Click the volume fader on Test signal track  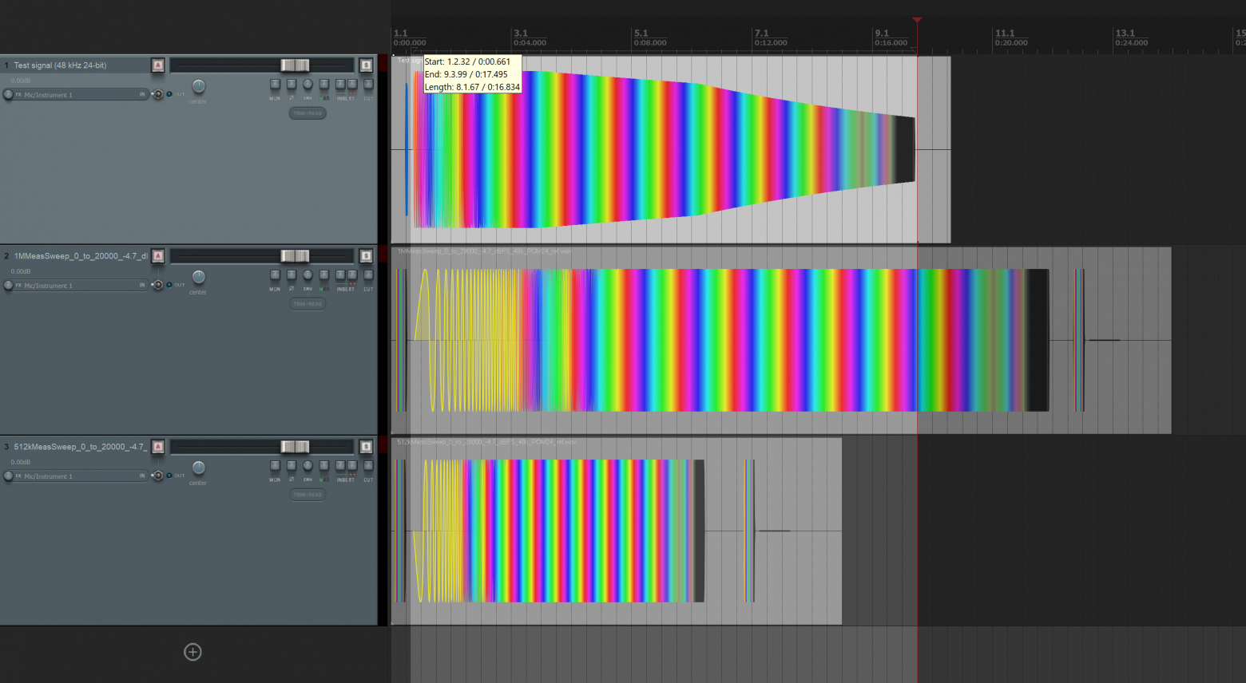tap(295, 65)
